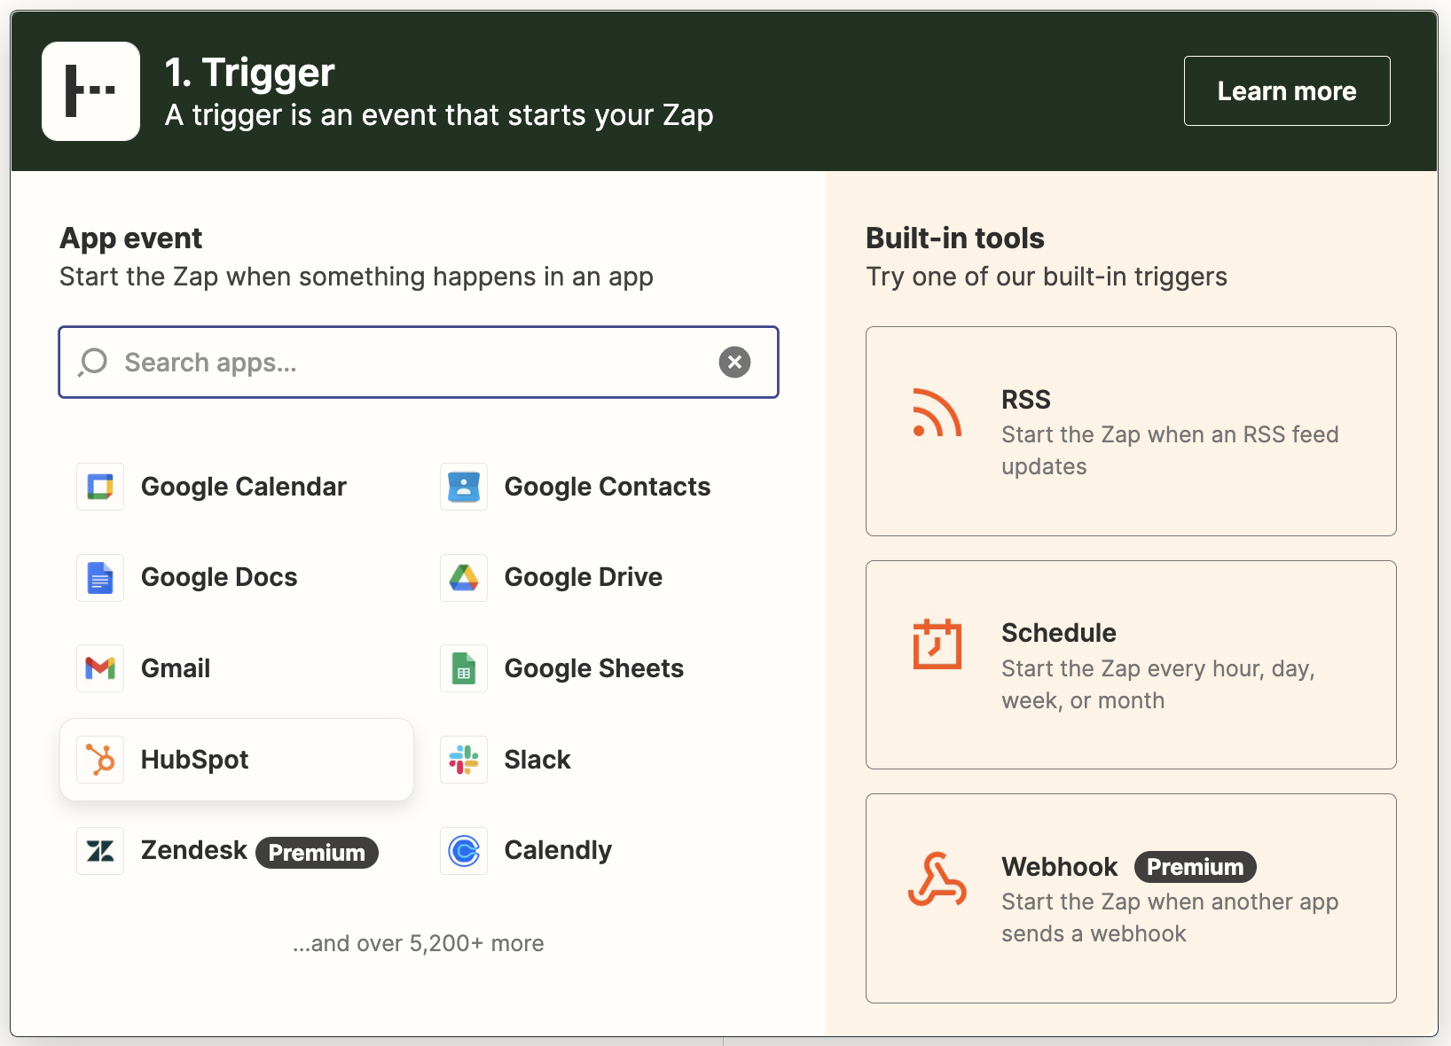Choose the Google Calendar app label
Image resolution: width=1451 pixels, height=1046 pixels.
(x=244, y=487)
